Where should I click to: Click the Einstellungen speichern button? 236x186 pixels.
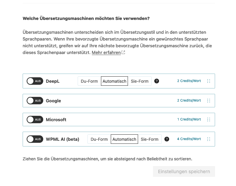184,171
